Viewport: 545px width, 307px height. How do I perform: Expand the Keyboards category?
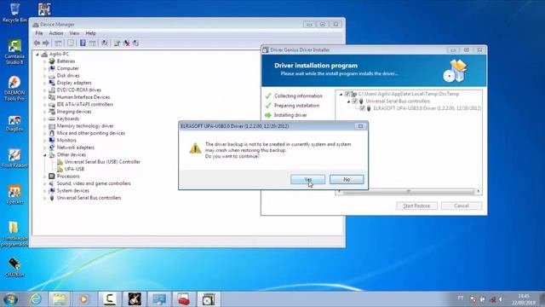point(45,119)
